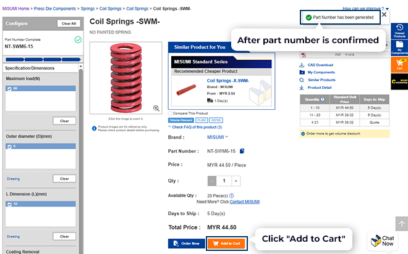This screenshot has width=408, height=254.
Task: Clear the Maximum load selection
Action: pos(64,121)
